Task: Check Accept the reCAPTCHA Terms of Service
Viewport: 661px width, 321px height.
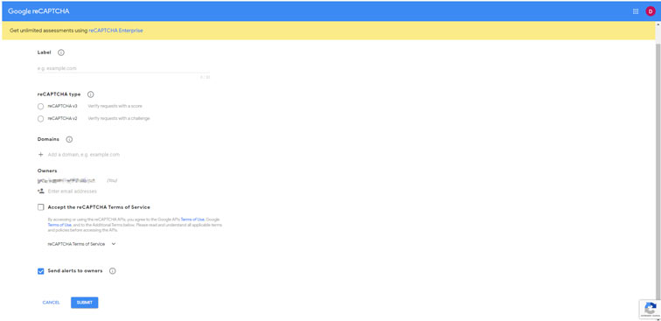Action: pyautogui.click(x=41, y=207)
